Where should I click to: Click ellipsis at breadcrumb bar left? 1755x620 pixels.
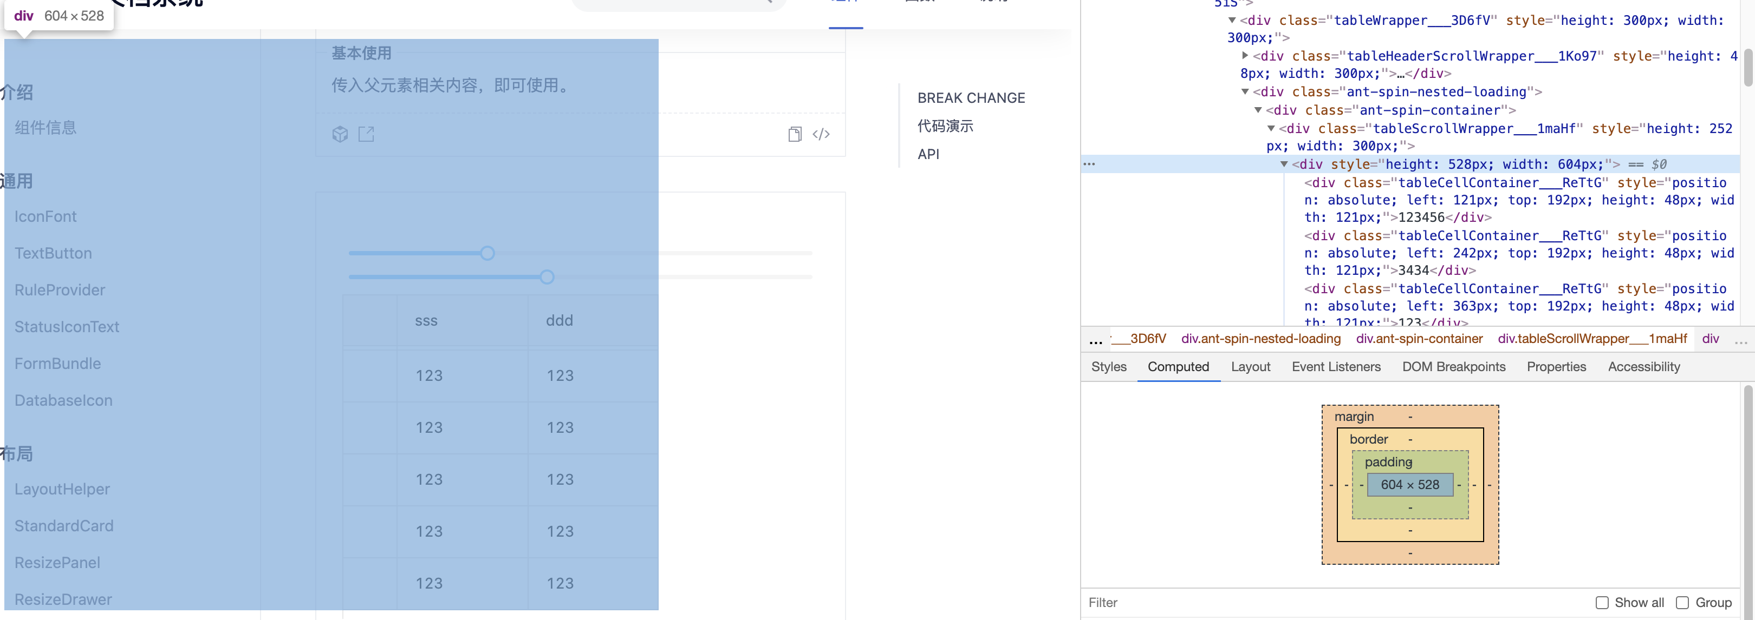[1095, 340]
